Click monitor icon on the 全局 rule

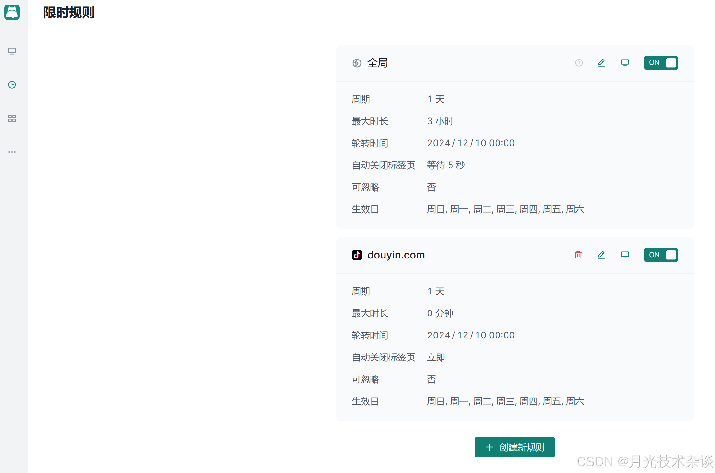pos(625,63)
